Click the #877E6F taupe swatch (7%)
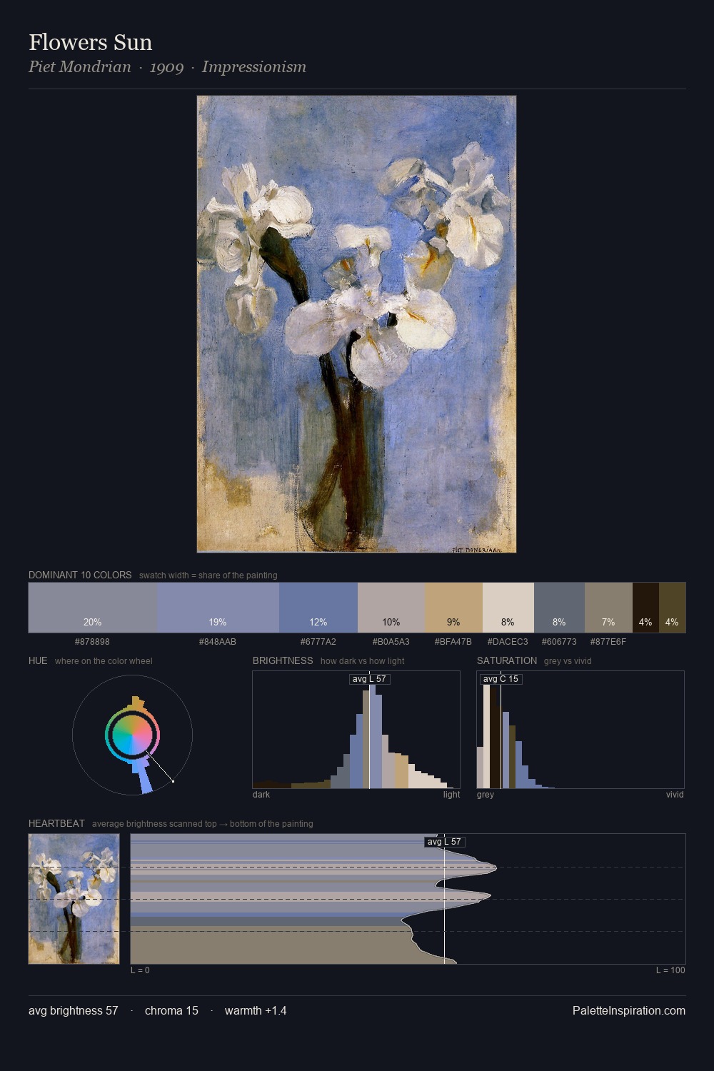 (x=608, y=608)
